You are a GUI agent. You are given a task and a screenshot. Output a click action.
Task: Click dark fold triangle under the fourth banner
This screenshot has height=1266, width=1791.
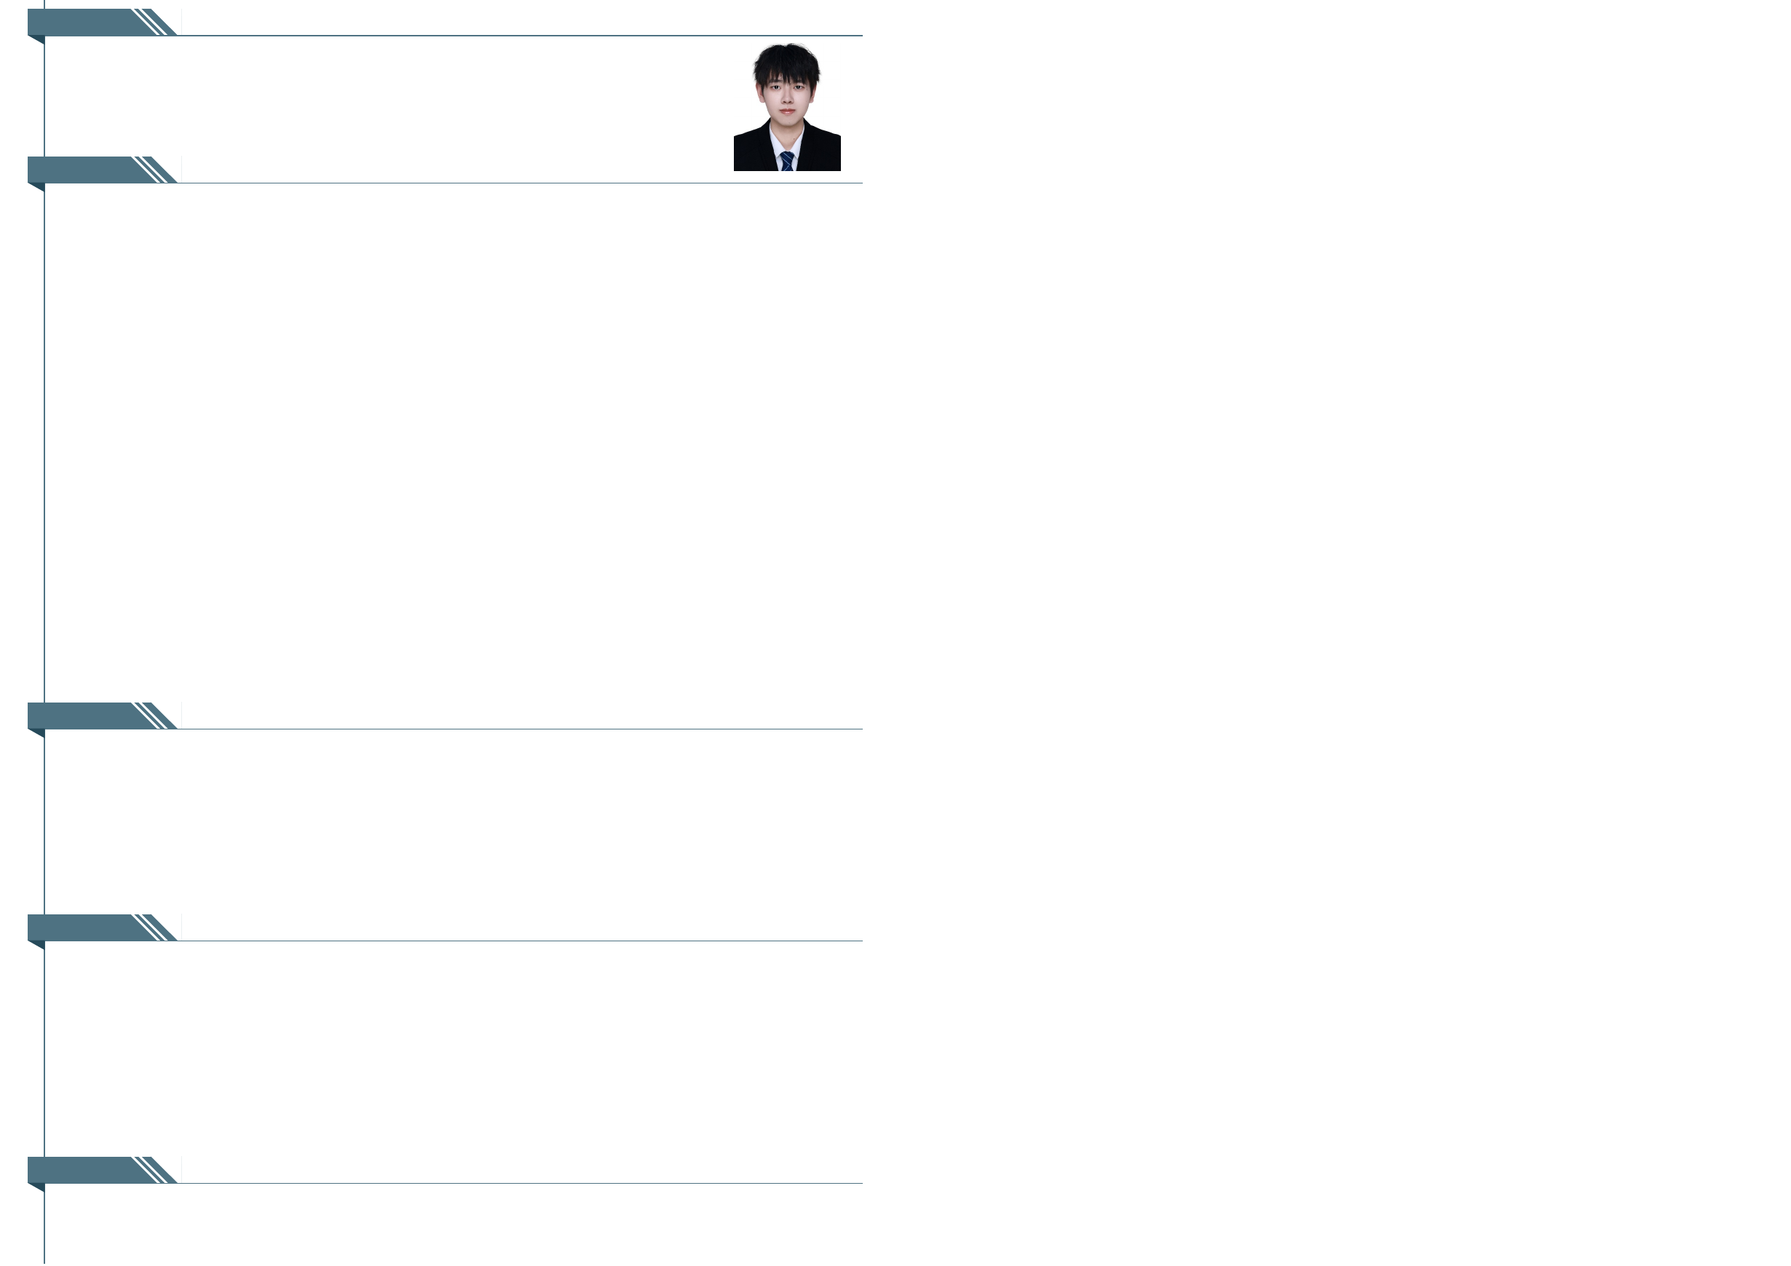pyautogui.click(x=38, y=945)
